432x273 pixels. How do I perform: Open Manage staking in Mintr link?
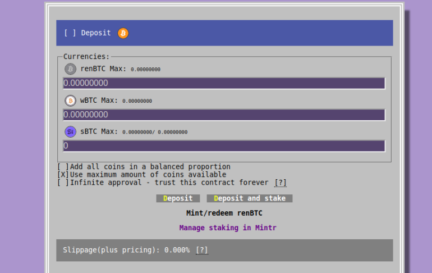pyautogui.click(x=227, y=228)
